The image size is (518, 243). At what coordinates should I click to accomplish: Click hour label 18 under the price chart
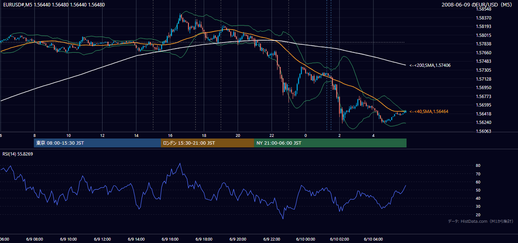tap(204, 135)
